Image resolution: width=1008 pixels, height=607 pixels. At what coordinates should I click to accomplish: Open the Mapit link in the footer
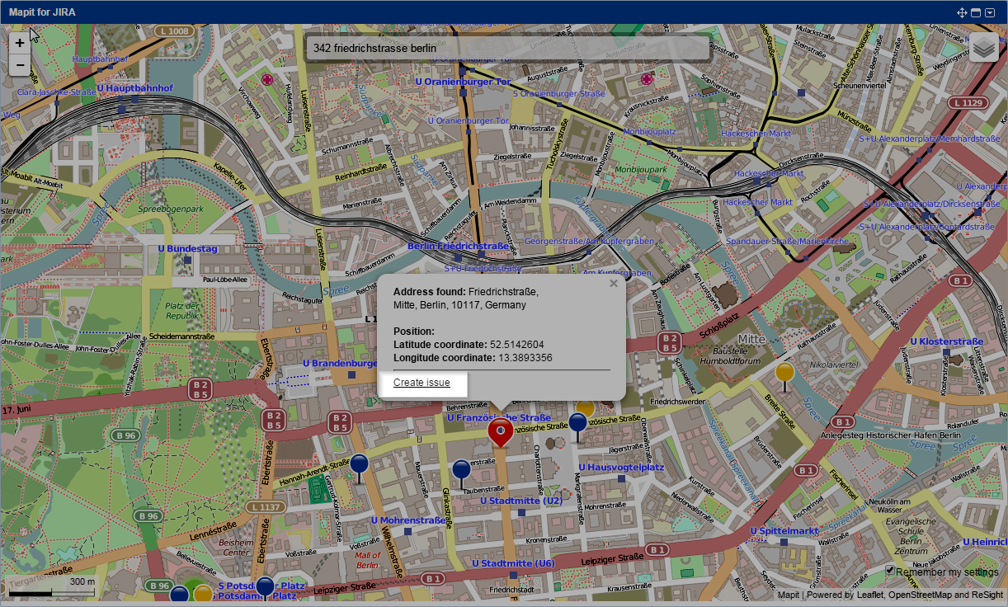pos(788,595)
